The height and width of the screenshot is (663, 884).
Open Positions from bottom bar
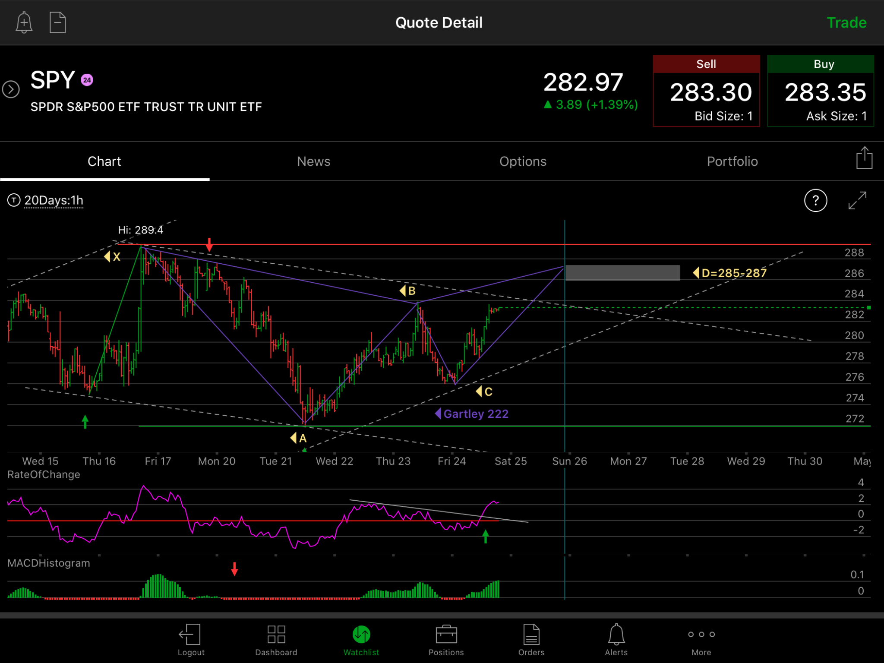(446, 640)
